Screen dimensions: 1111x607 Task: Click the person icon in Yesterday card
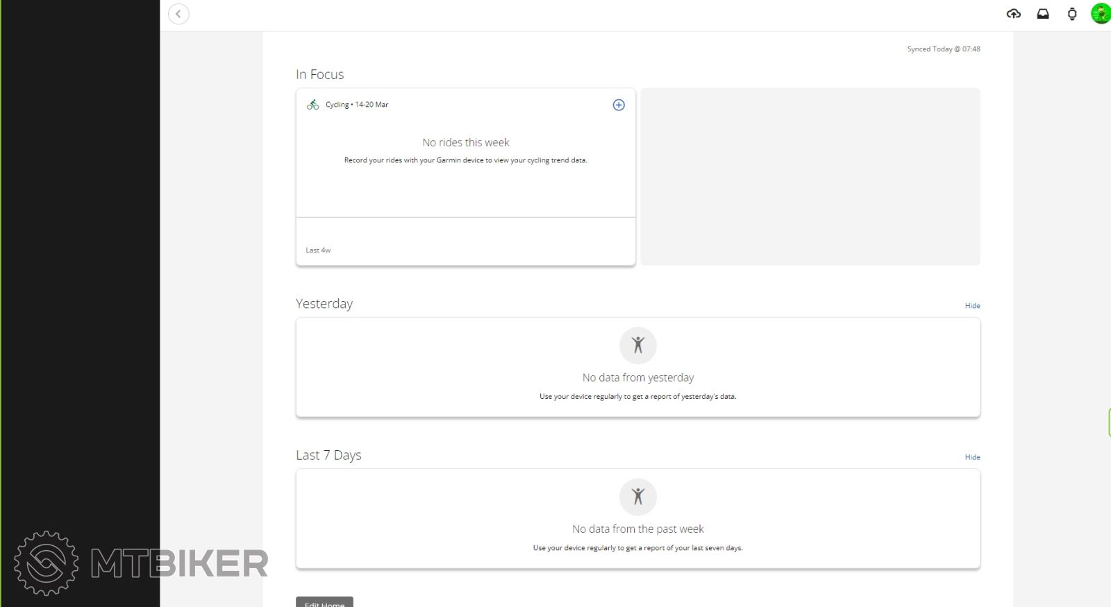[637, 345]
